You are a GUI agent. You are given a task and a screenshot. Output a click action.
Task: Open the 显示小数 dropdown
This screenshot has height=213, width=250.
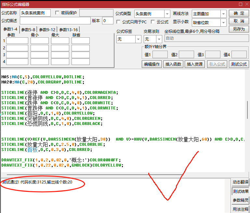coord(223,22)
